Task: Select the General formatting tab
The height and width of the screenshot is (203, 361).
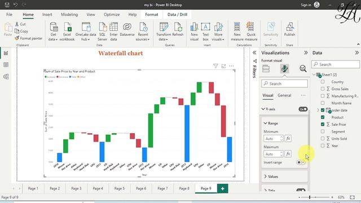Action: pos(284,95)
